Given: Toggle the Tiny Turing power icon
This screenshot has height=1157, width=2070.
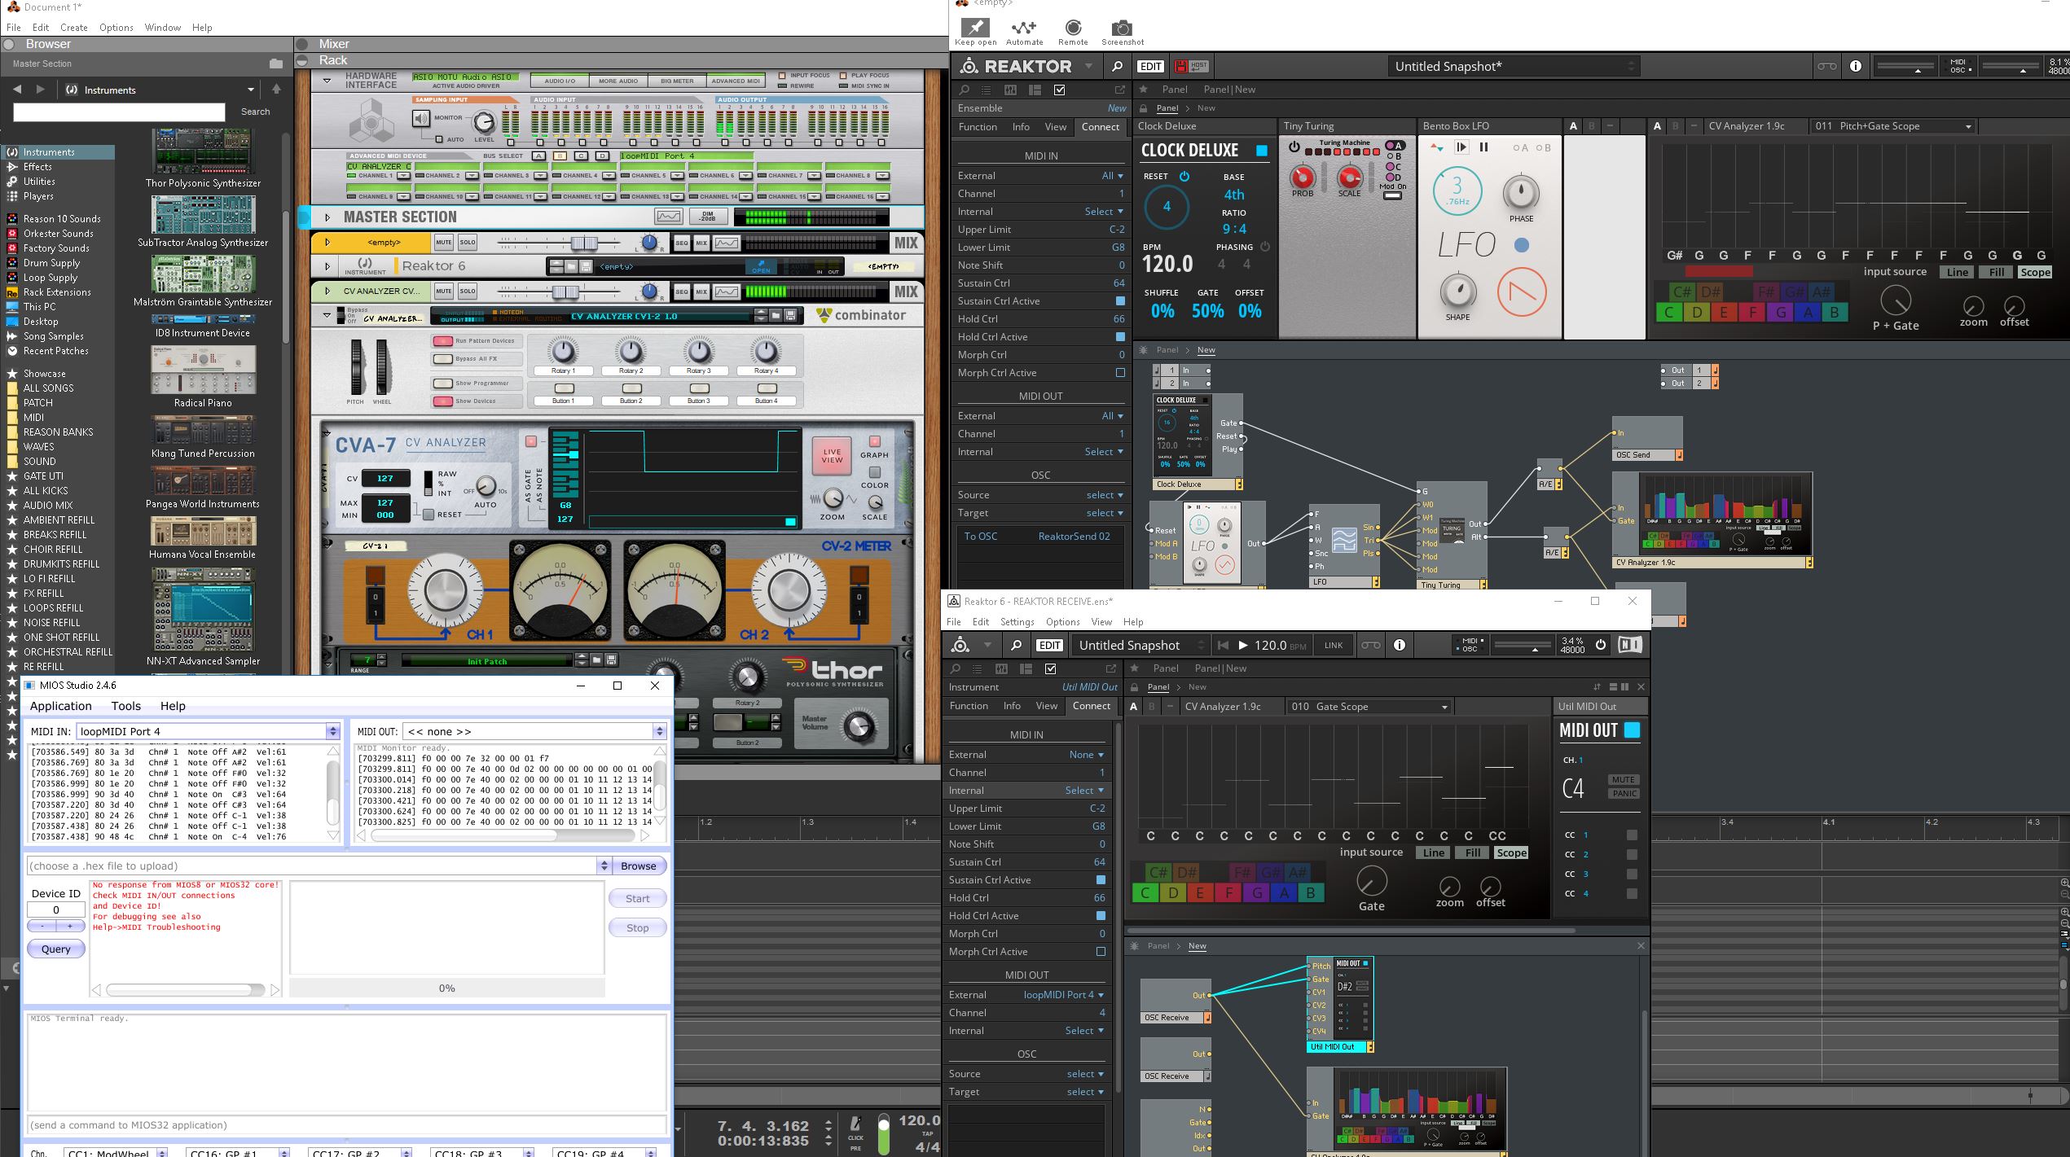Looking at the screenshot, I should click(x=1294, y=147).
